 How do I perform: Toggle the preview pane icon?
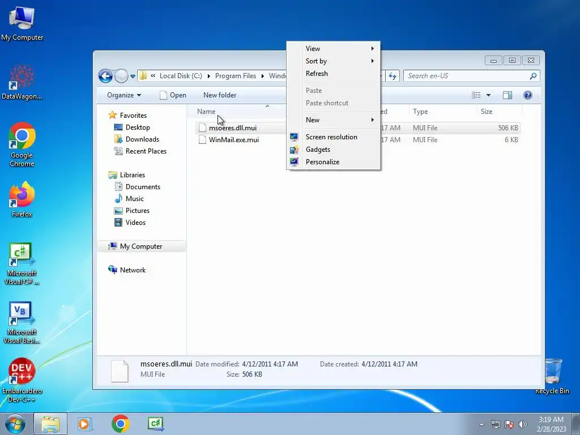(507, 95)
